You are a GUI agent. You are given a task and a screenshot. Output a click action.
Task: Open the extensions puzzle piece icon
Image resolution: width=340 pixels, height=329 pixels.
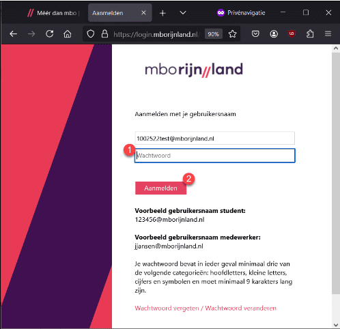point(310,34)
